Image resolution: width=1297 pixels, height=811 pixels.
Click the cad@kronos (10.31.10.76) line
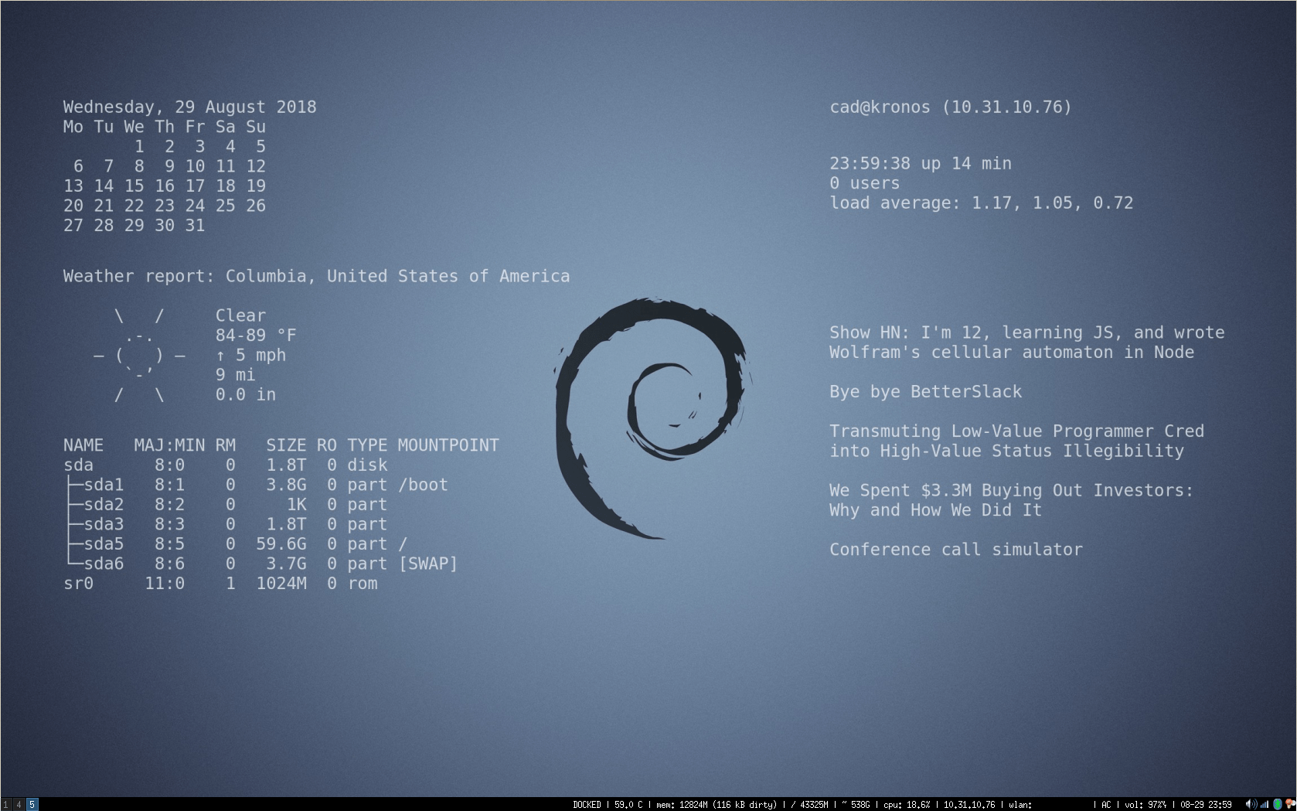coord(951,107)
